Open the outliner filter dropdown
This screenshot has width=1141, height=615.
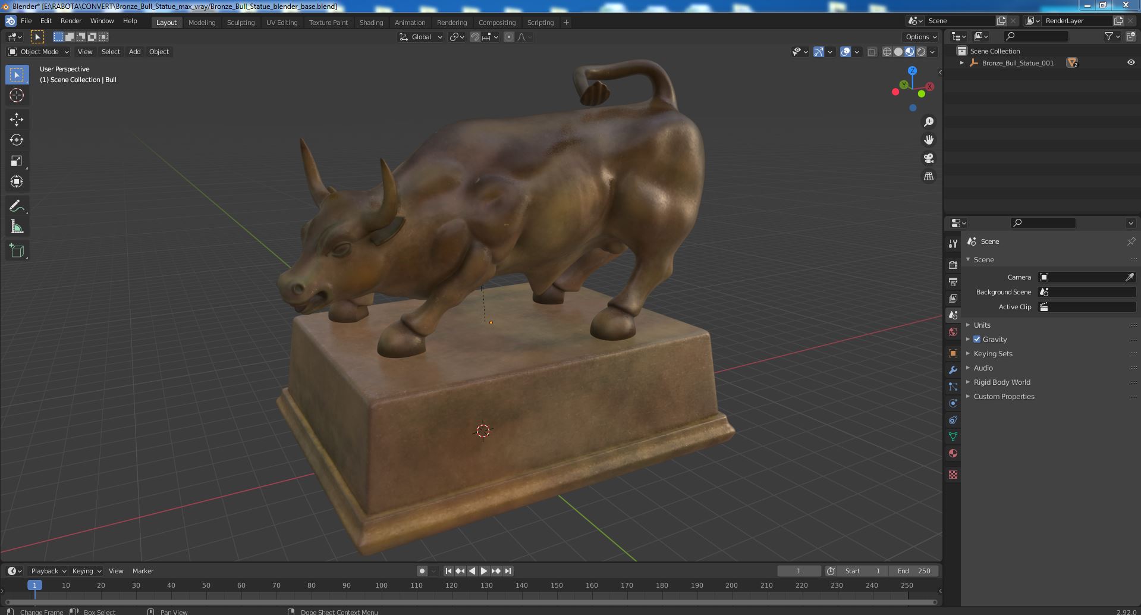[x=1112, y=36]
